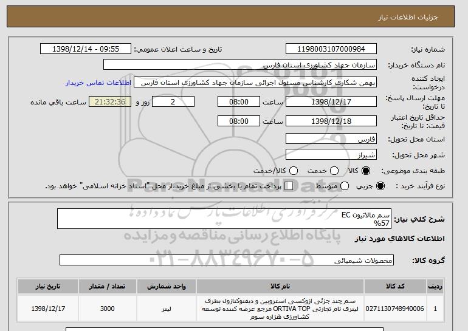
Task: Click the تاریخ نیاز column header
Action: [48, 286]
